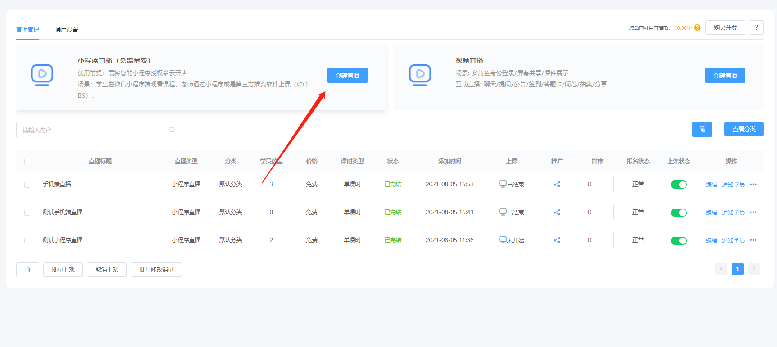This screenshot has width=777, height=347.
Task: Select page 1 in pagination
Action: [x=737, y=269]
